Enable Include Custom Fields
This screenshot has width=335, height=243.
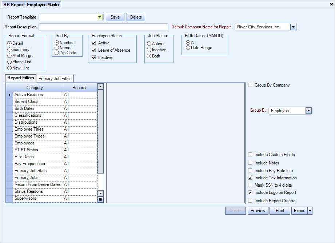pos(250,155)
